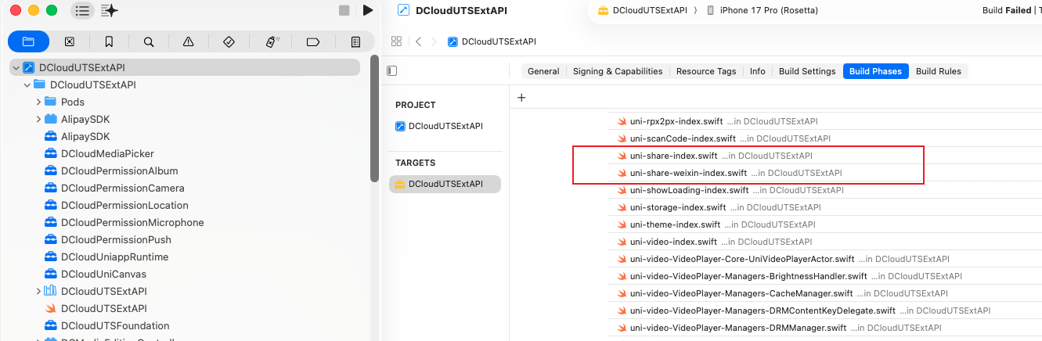Viewport: 1042px width, 341px height.
Task: Switch to the Info tab
Action: [x=757, y=71]
